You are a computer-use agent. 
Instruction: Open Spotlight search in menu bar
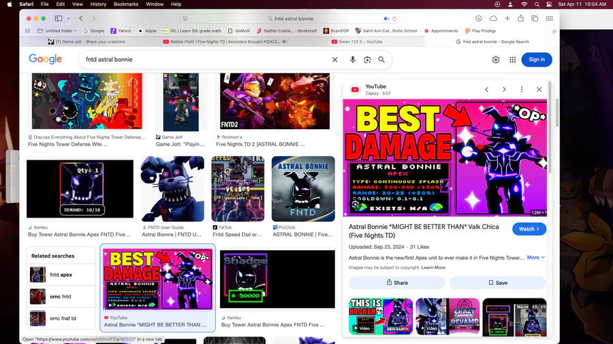tap(537, 4)
